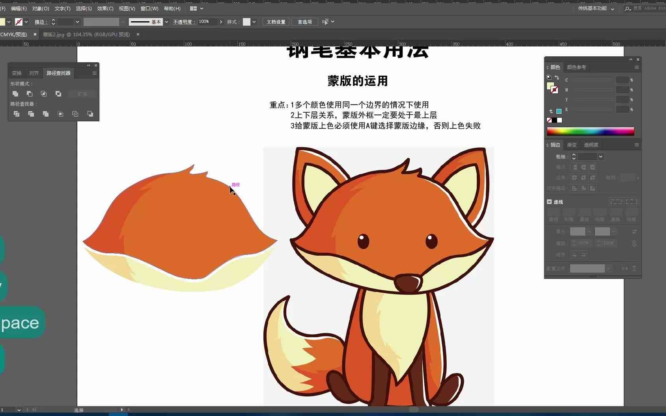Expand the 粗细 weight dropdown in Stroke panel
Viewport: 666px width, 416px height.
click(x=601, y=157)
